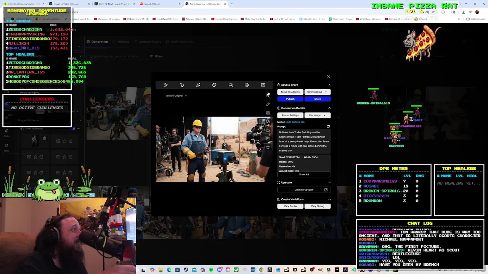Screen dimensions: 488x274
Task: Switch to the Editing History tab
Action: click(148, 42)
